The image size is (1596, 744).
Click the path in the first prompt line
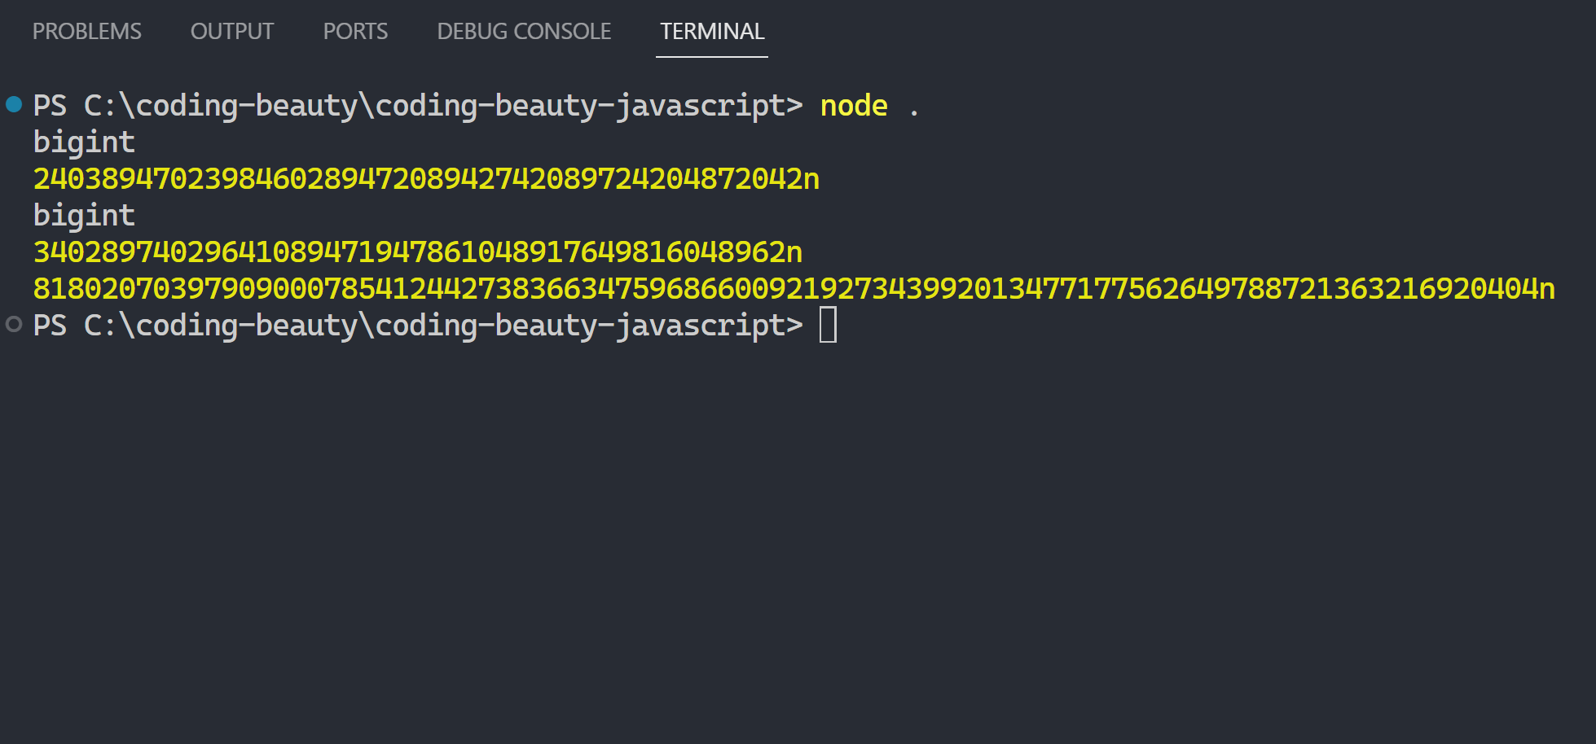443,106
